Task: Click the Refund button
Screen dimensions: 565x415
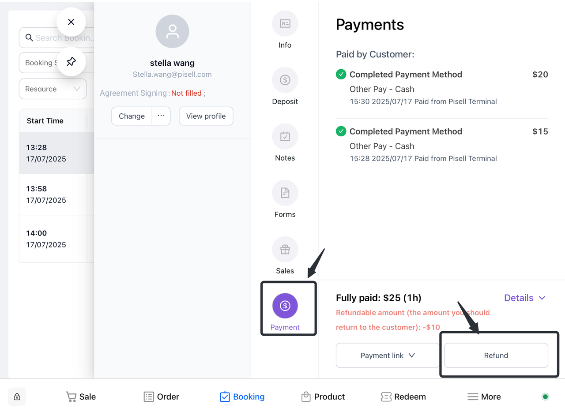Action: 496,355
